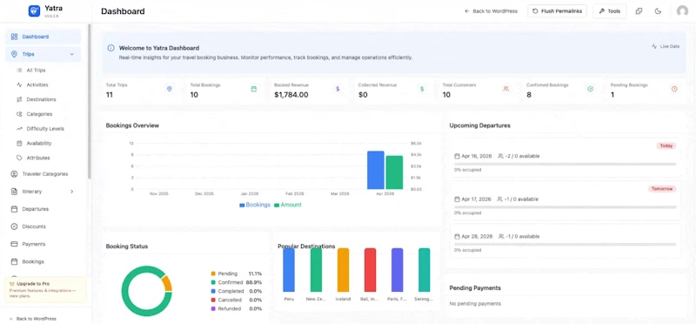This screenshot has width=696, height=324.
Task: Toggle the Bookings legend entry
Action: pyautogui.click(x=255, y=205)
